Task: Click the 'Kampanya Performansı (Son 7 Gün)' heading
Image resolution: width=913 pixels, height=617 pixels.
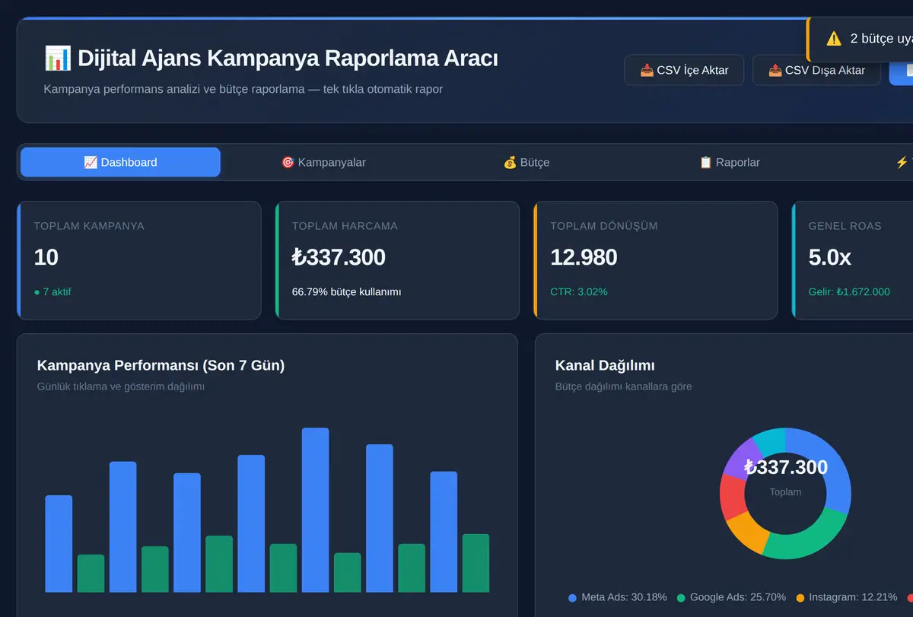Action: (x=161, y=365)
